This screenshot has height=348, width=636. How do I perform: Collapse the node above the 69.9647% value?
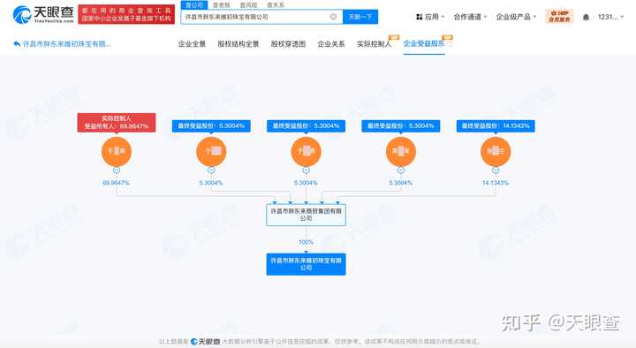coord(117,170)
